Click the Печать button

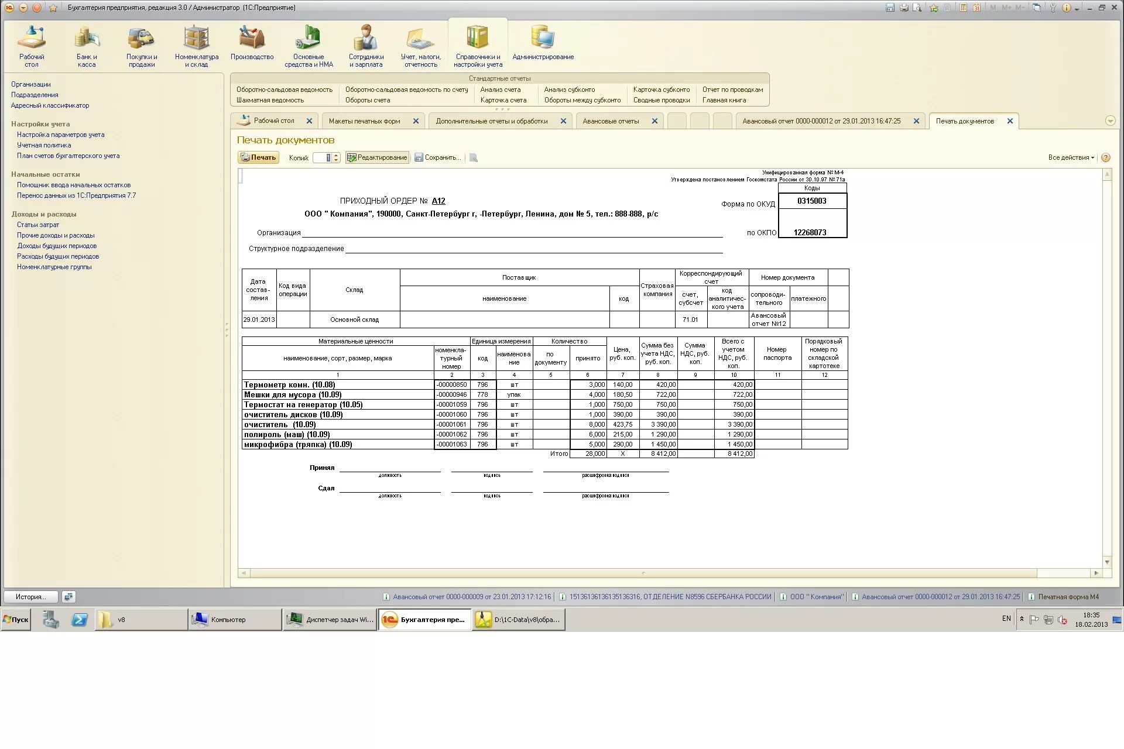258,157
